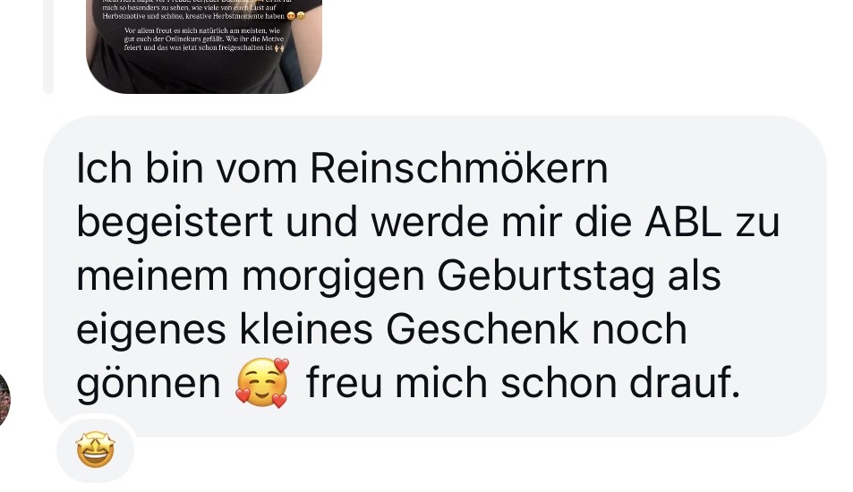
Task: Click the abbreviation 'ABL' in the message
Action: 683,222
